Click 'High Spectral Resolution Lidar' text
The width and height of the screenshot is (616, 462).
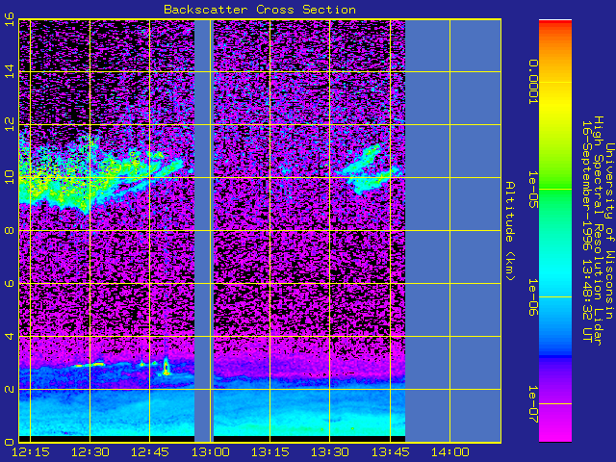pyautogui.click(x=598, y=231)
